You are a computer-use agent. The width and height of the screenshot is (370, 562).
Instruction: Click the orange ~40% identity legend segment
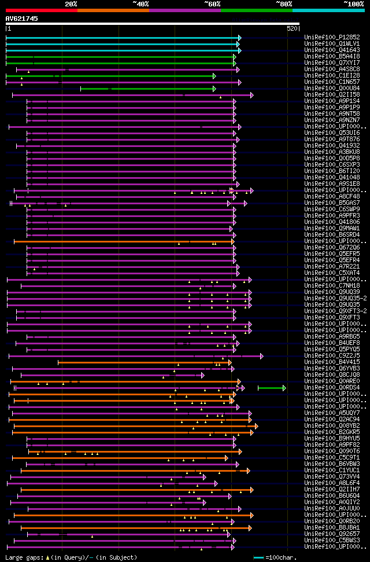click(x=113, y=10)
